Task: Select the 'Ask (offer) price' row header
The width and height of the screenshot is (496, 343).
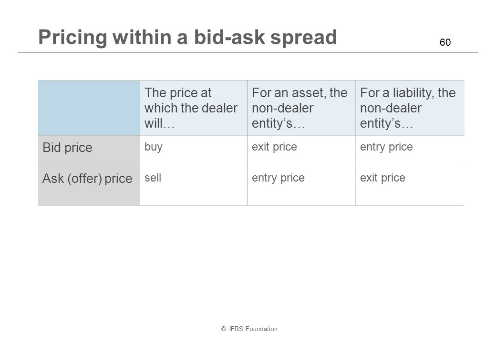Action: tap(89, 186)
